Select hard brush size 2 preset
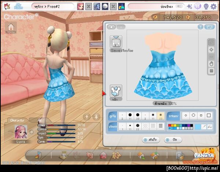The image size is (220, 172). [x=122, y=116]
